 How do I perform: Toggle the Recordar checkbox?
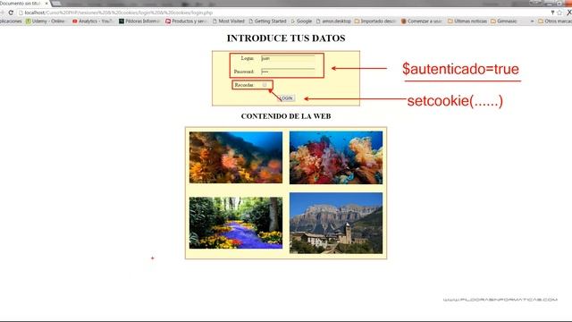pyautogui.click(x=265, y=85)
